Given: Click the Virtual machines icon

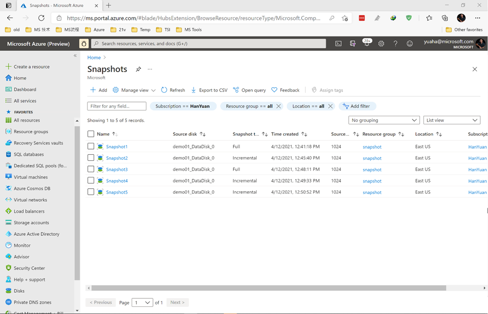Looking at the screenshot, I should coord(9,177).
